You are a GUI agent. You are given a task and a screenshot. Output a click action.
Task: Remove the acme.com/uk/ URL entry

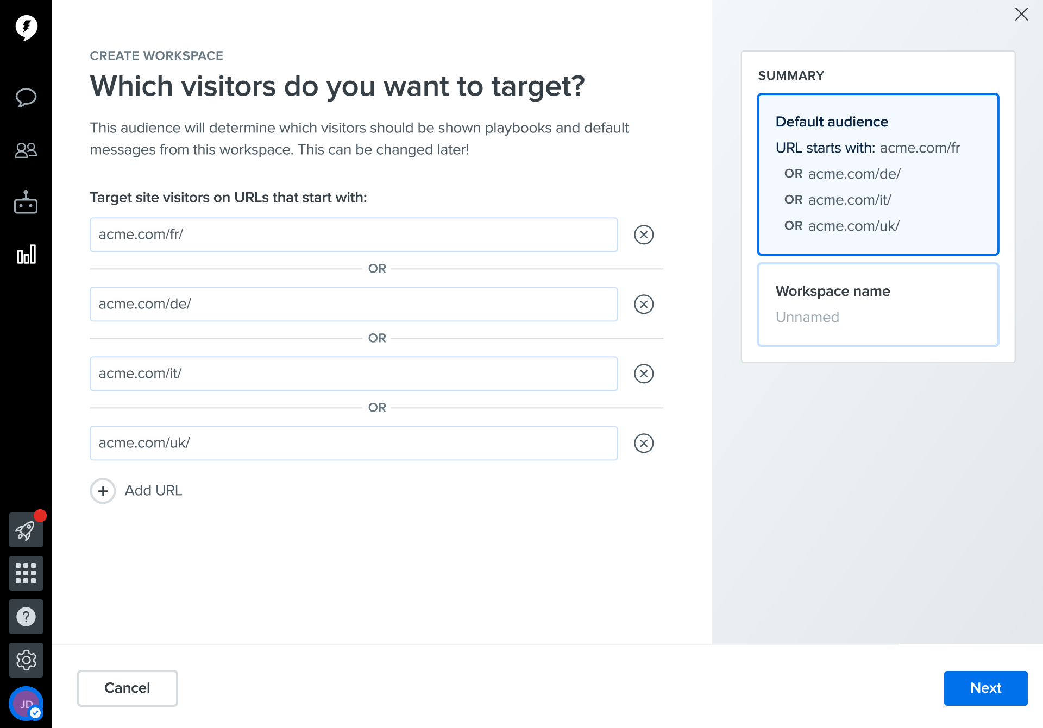pyautogui.click(x=643, y=443)
